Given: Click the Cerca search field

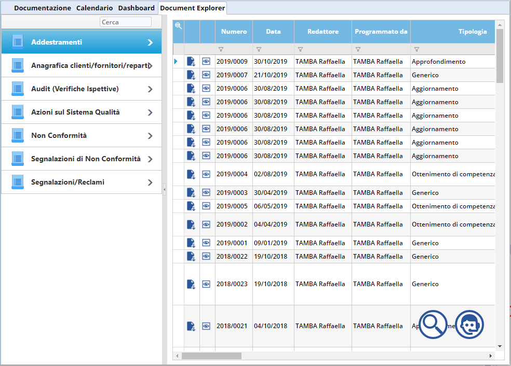Looking at the screenshot, I should [x=125, y=22].
